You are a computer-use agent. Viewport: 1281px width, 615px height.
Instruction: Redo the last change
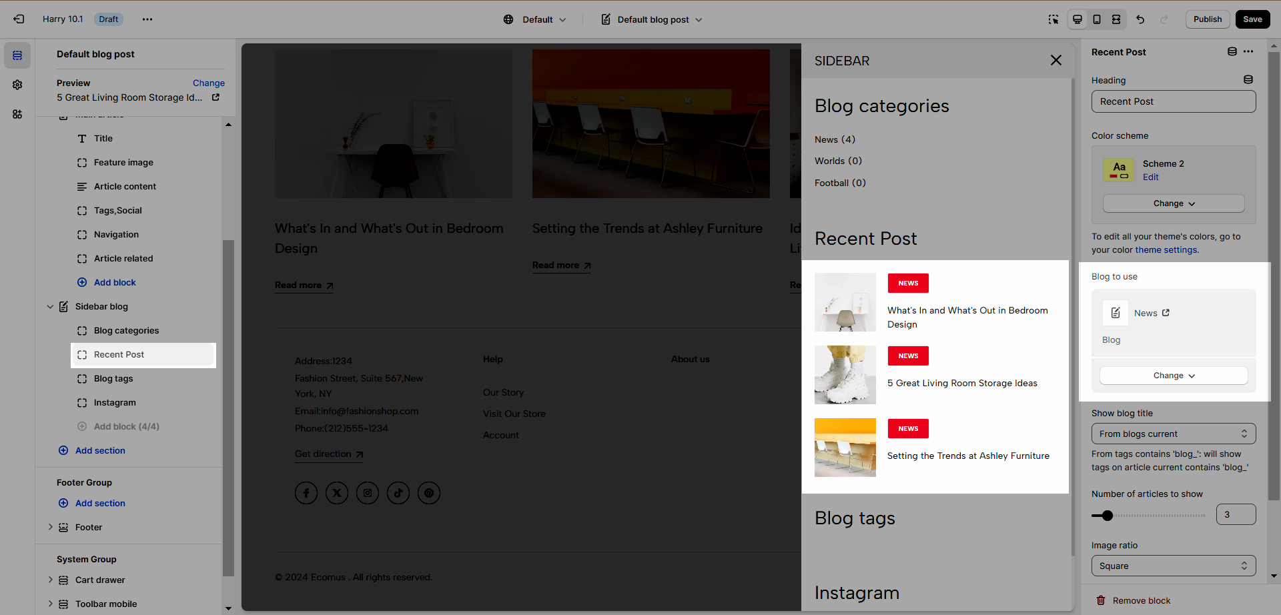pyautogui.click(x=1164, y=19)
